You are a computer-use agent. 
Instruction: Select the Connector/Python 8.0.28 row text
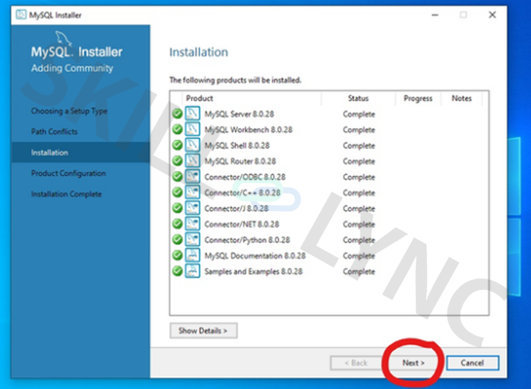[x=247, y=240]
